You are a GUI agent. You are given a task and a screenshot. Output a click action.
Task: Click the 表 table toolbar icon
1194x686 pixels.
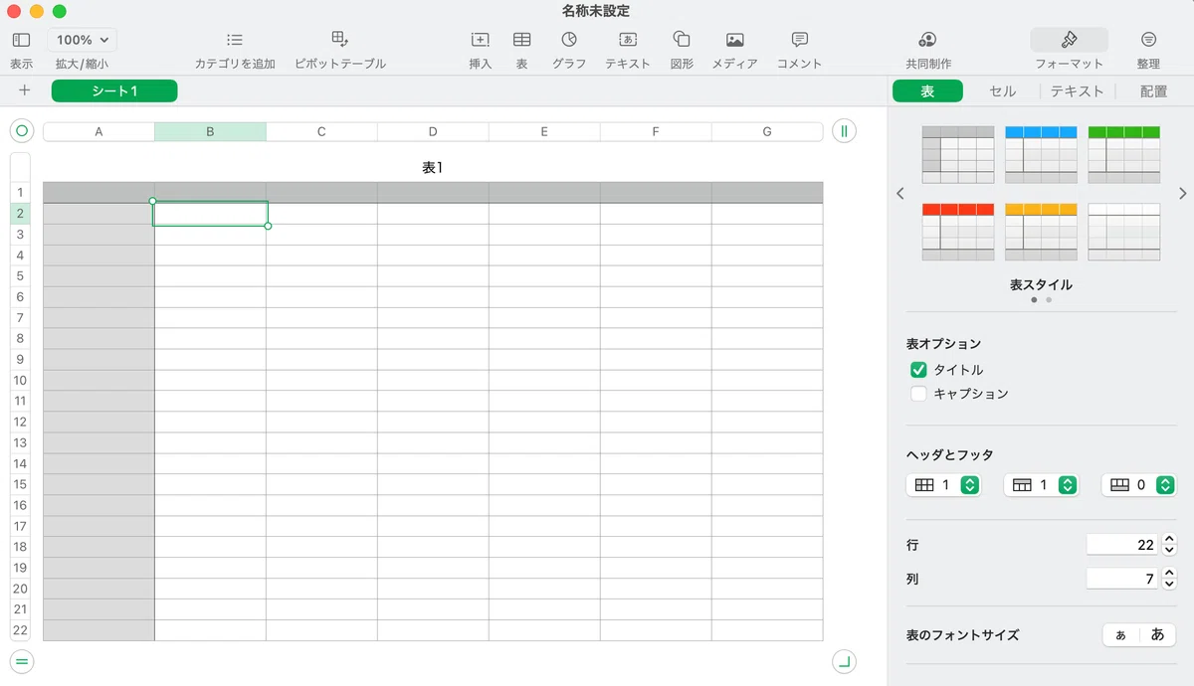click(x=521, y=40)
